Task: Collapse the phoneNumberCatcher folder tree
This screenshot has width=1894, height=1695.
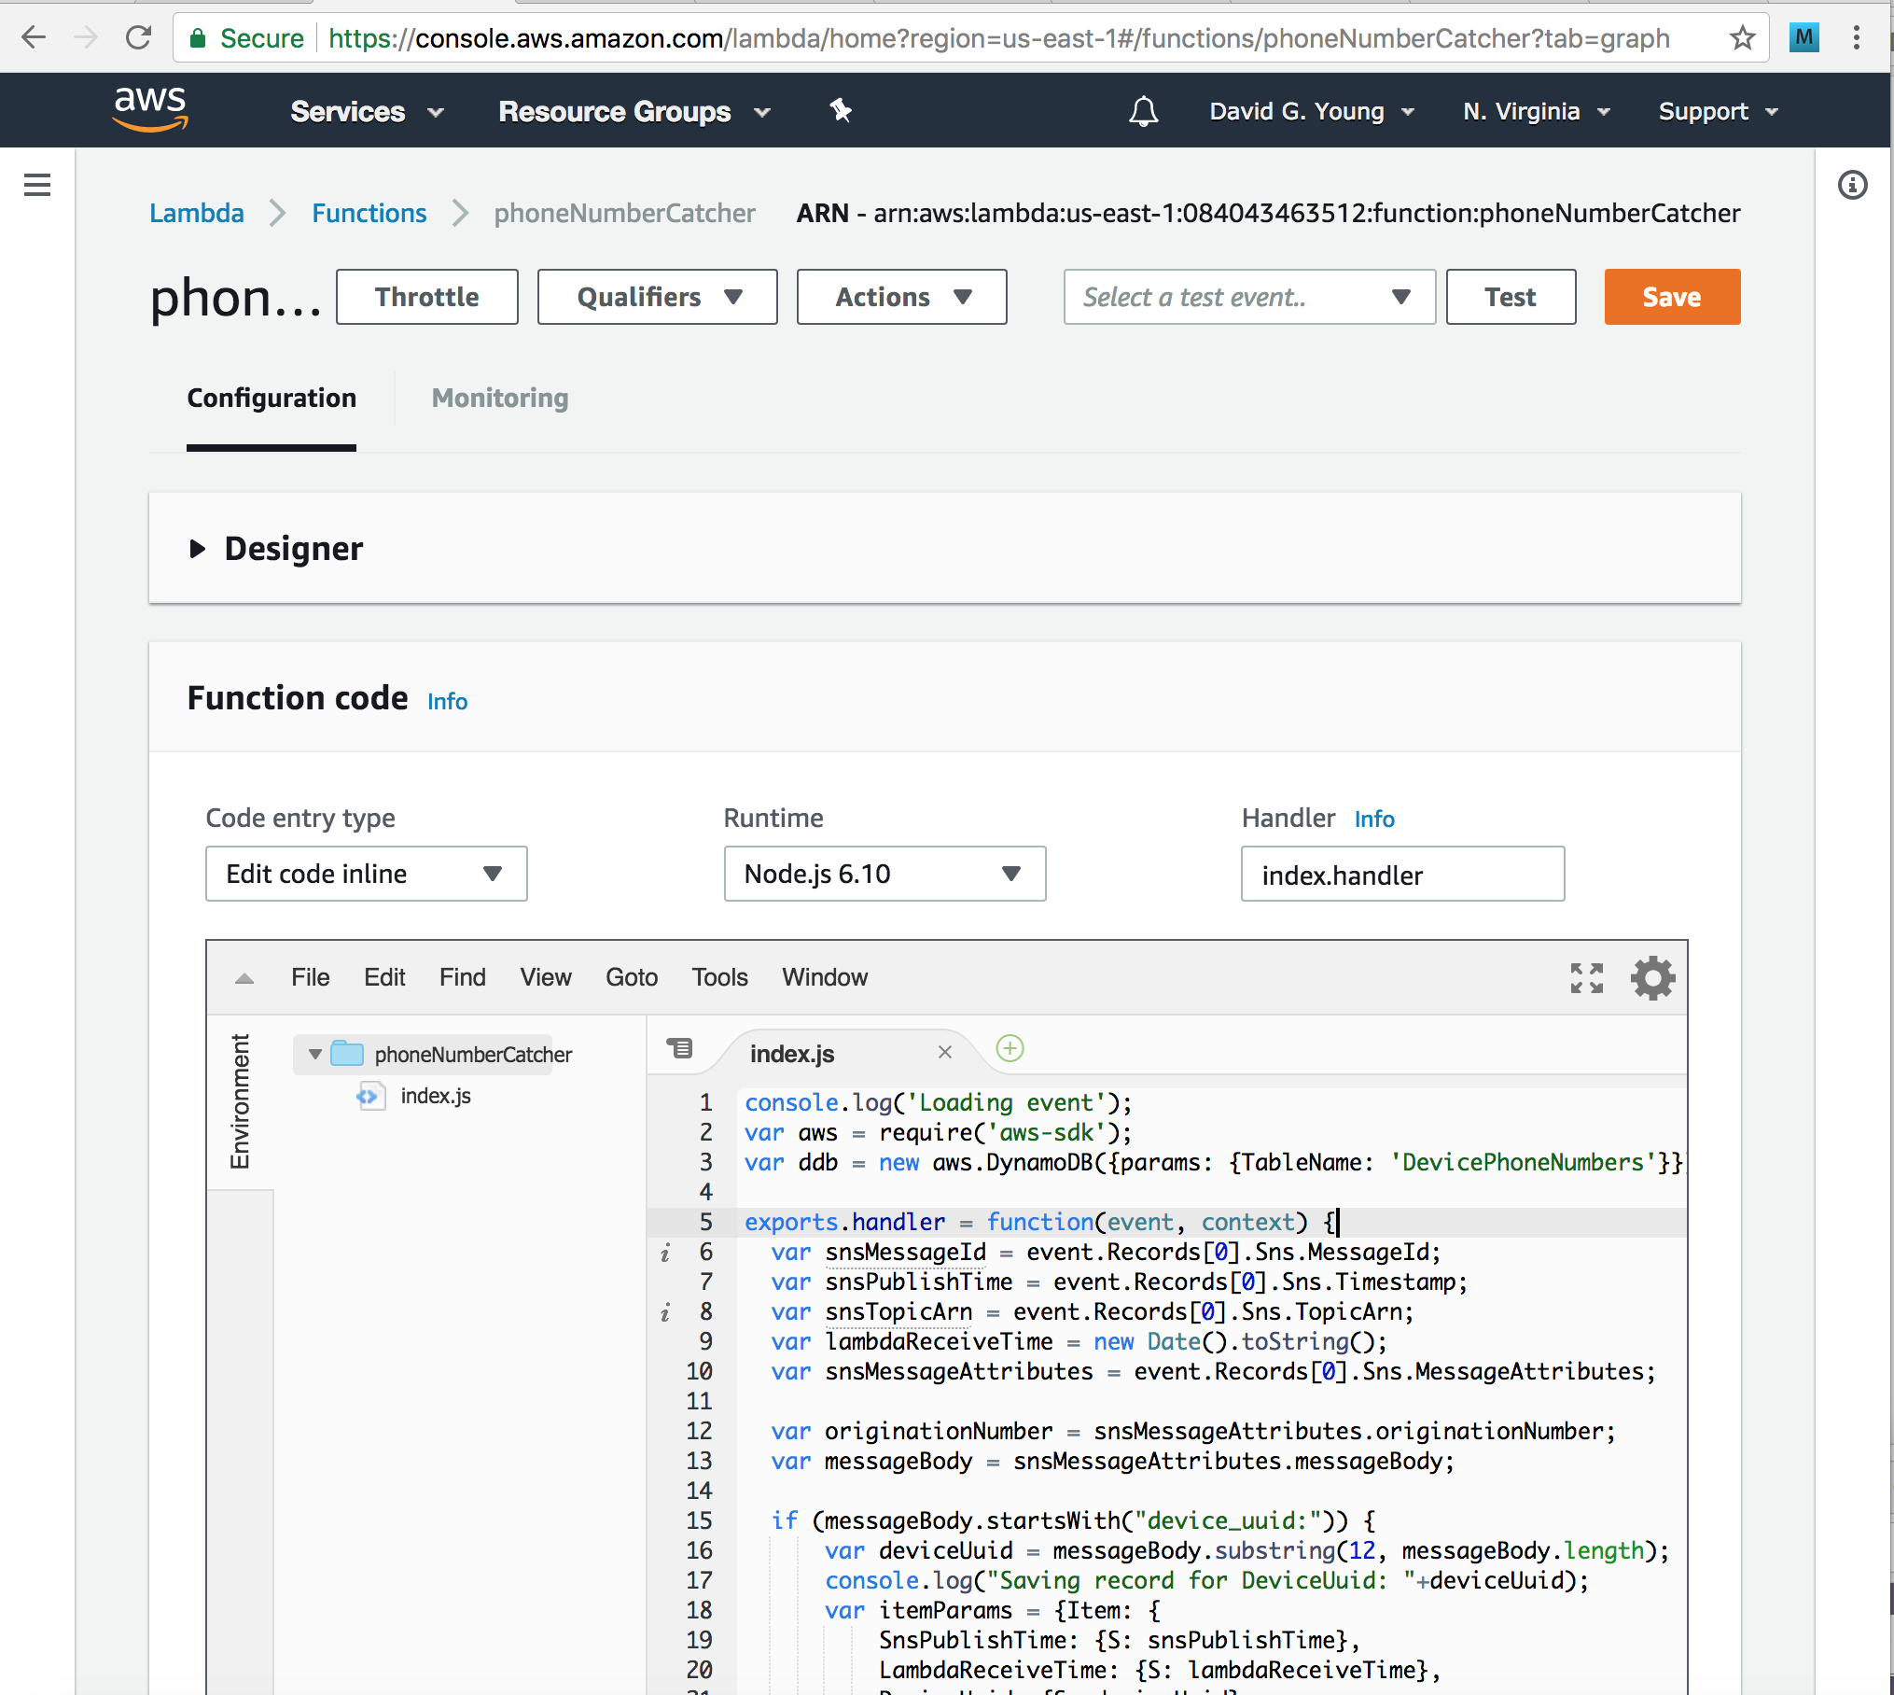Action: (315, 1054)
